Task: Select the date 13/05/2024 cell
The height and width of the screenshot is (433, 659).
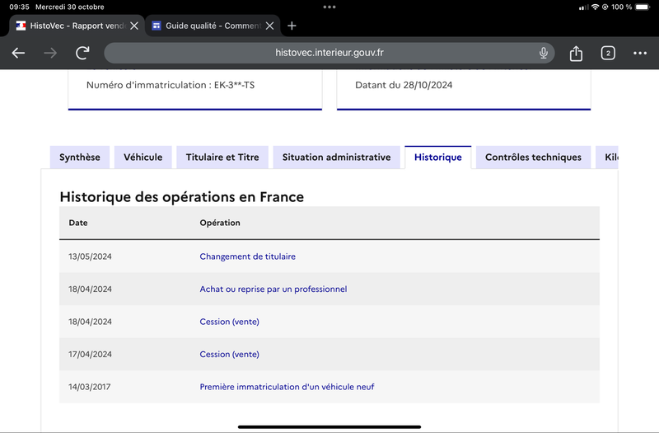Action: [x=90, y=257]
